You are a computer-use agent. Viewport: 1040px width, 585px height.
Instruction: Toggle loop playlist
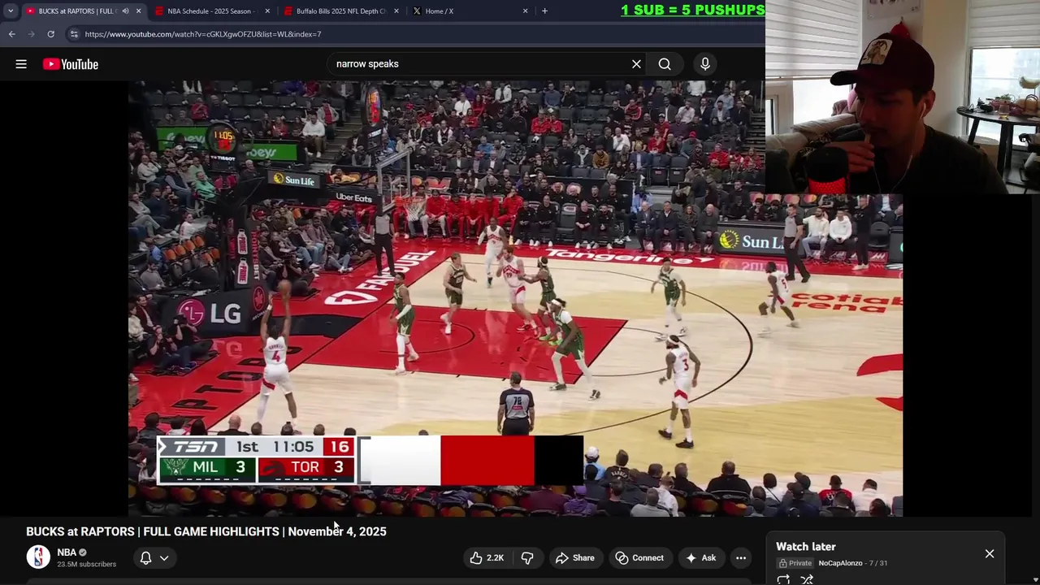pos(783,579)
